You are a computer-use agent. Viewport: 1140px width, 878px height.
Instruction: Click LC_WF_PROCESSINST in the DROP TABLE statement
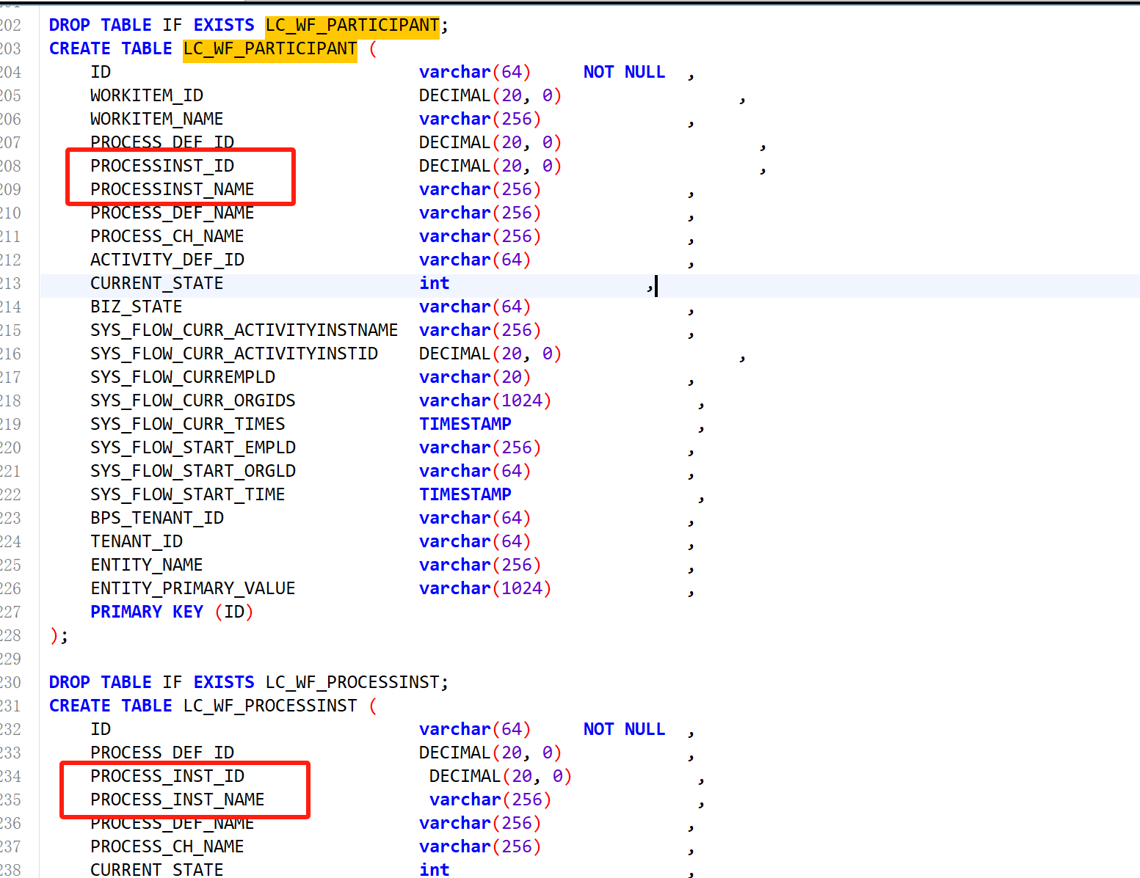[352, 683]
